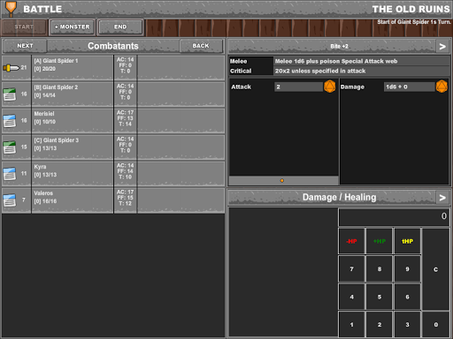Screen dimensions: 453x339
Task: Click the Battle shield icon
Action: (11, 9)
